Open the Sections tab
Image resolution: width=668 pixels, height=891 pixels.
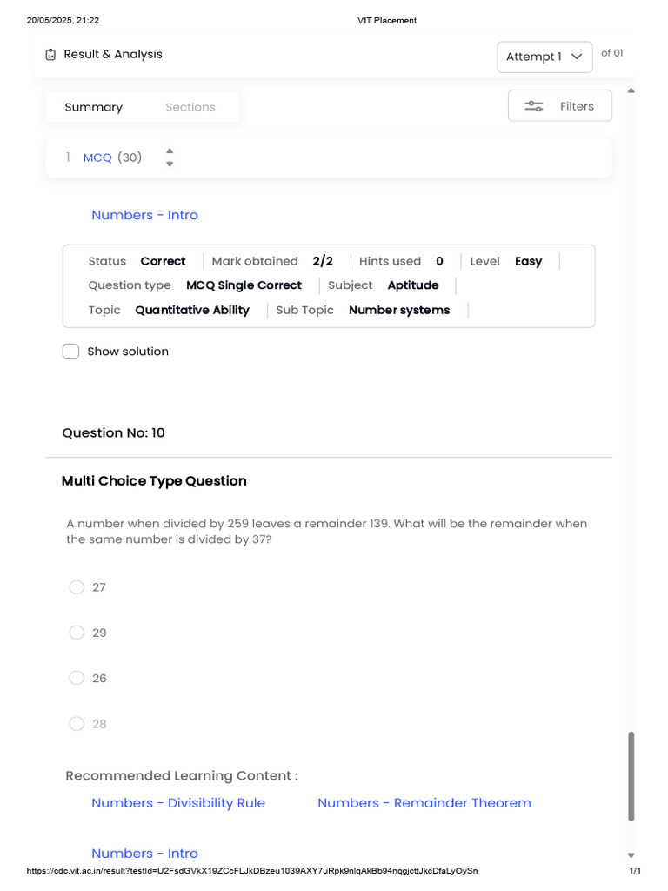[190, 107]
